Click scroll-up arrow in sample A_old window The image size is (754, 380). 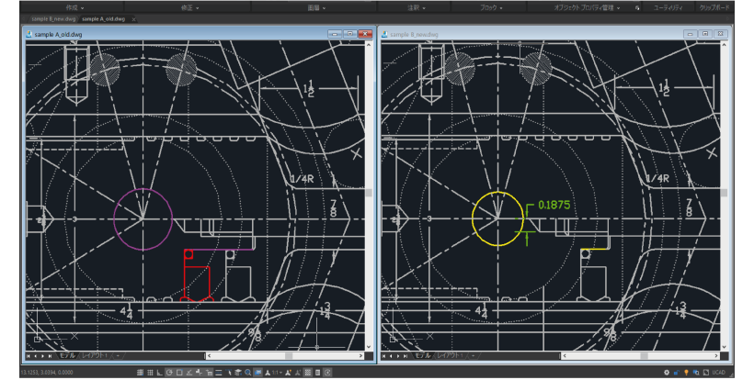[369, 45]
